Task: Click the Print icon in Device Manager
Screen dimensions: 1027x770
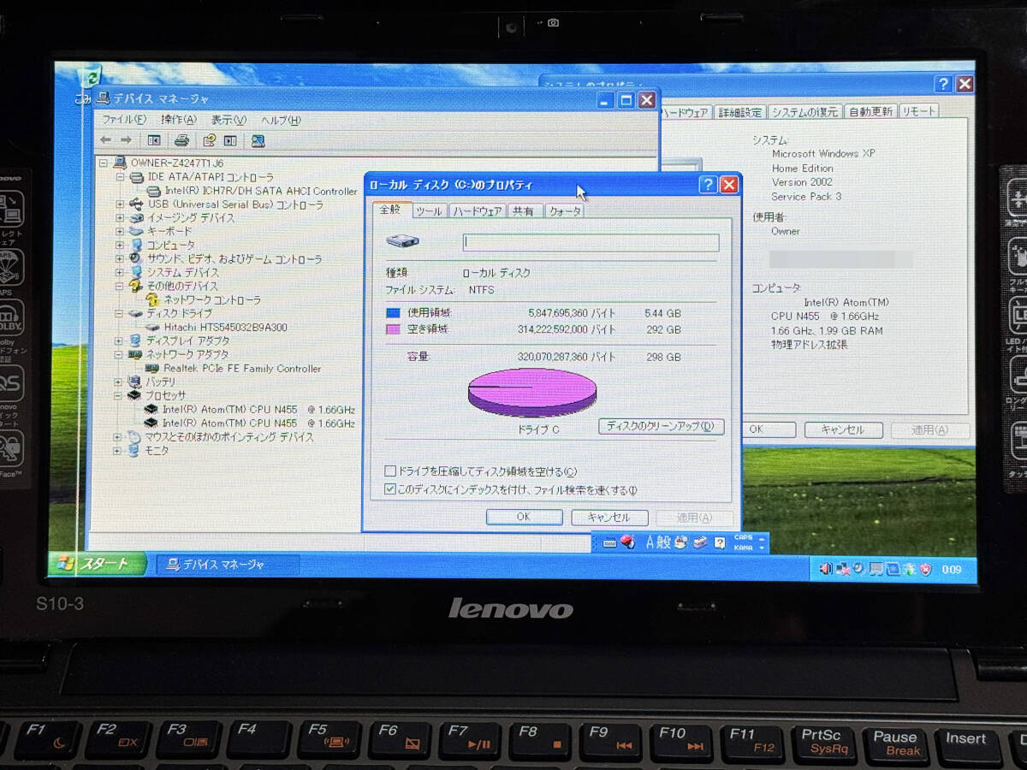Action: pos(181,140)
